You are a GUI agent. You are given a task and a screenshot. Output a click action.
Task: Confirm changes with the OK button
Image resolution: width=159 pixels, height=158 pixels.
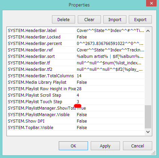click(x=73, y=146)
